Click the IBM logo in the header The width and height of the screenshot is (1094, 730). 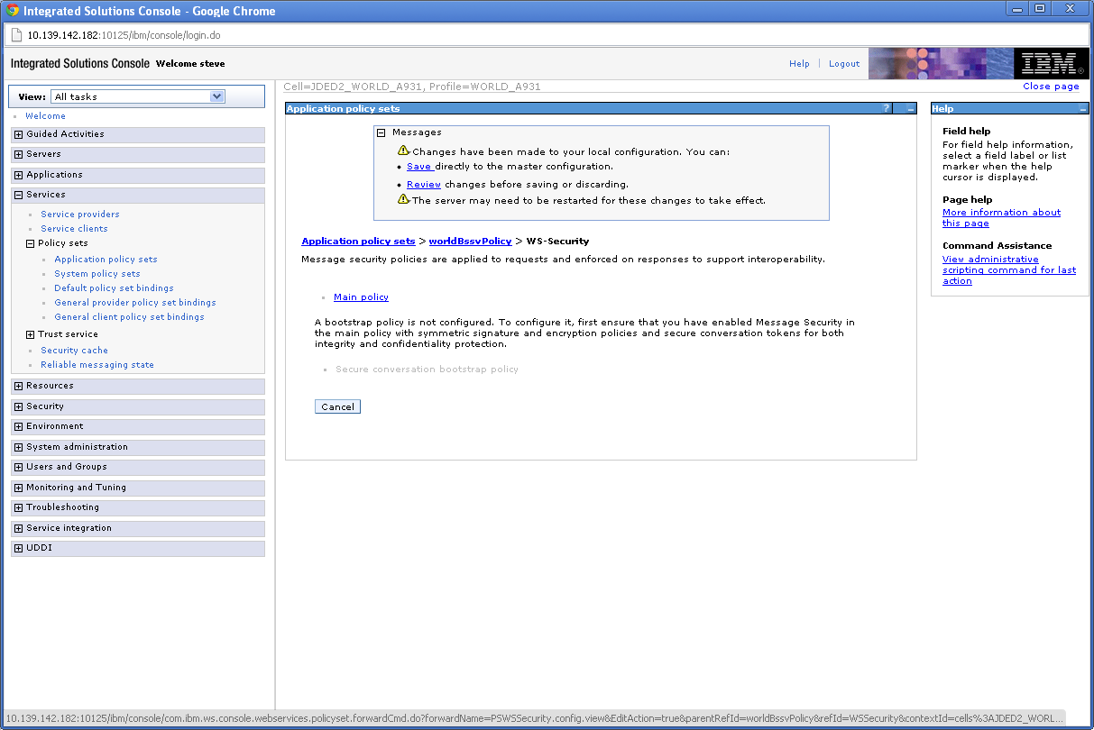tap(1052, 63)
